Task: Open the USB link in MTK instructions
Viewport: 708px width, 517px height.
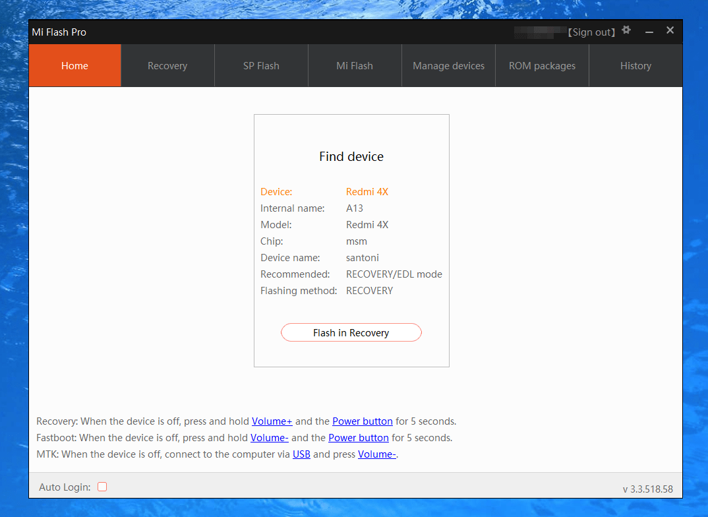Action: coord(301,454)
